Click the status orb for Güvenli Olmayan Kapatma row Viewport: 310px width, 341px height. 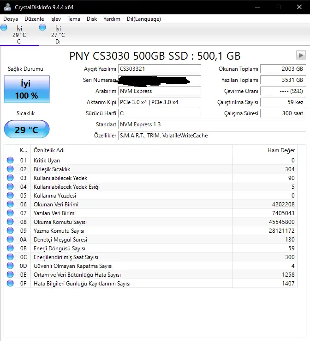coord(10,266)
